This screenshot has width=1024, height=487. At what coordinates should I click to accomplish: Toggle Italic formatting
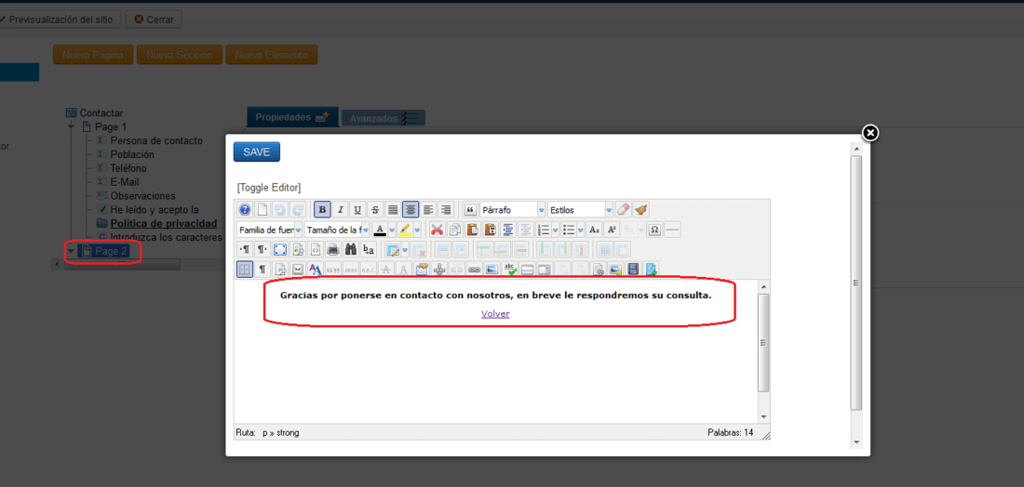tap(340, 210)
